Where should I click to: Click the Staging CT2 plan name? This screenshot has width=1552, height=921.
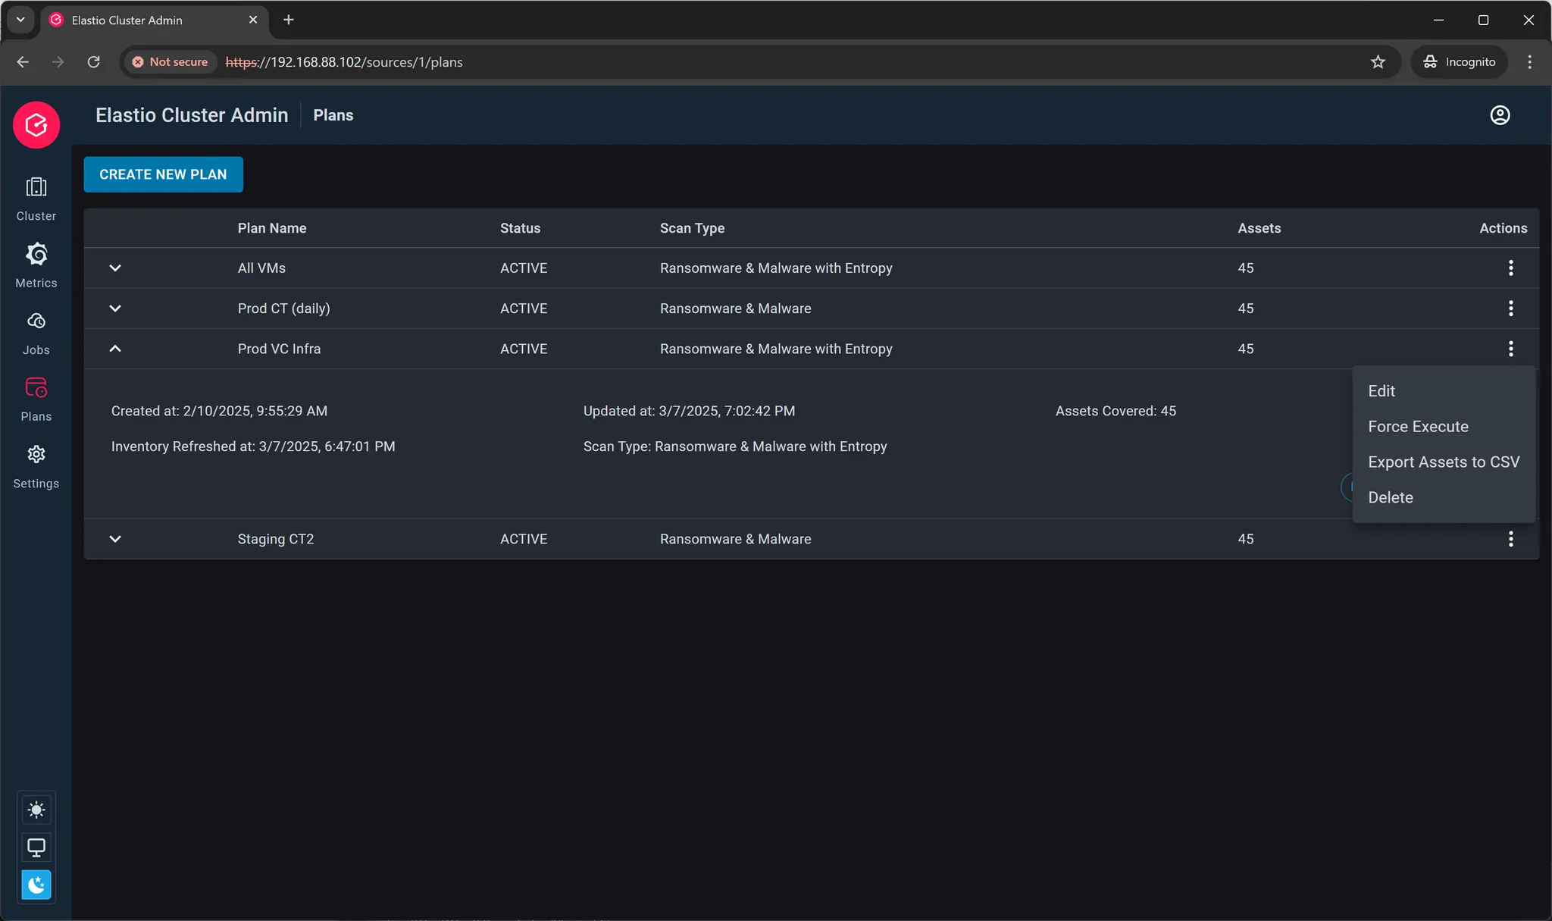pyautogui.click(x=276, y=539)
